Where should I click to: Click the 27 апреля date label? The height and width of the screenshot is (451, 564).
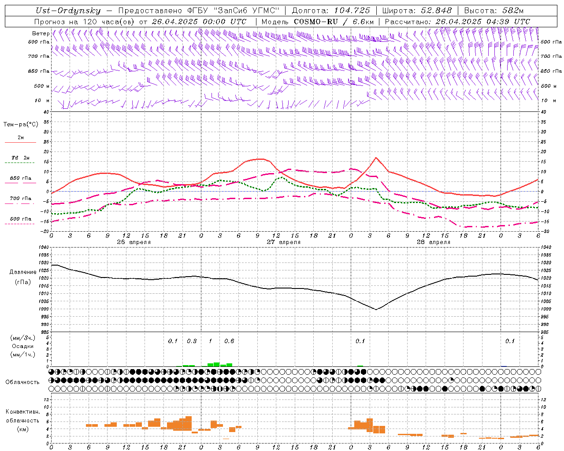coord(283,242)
